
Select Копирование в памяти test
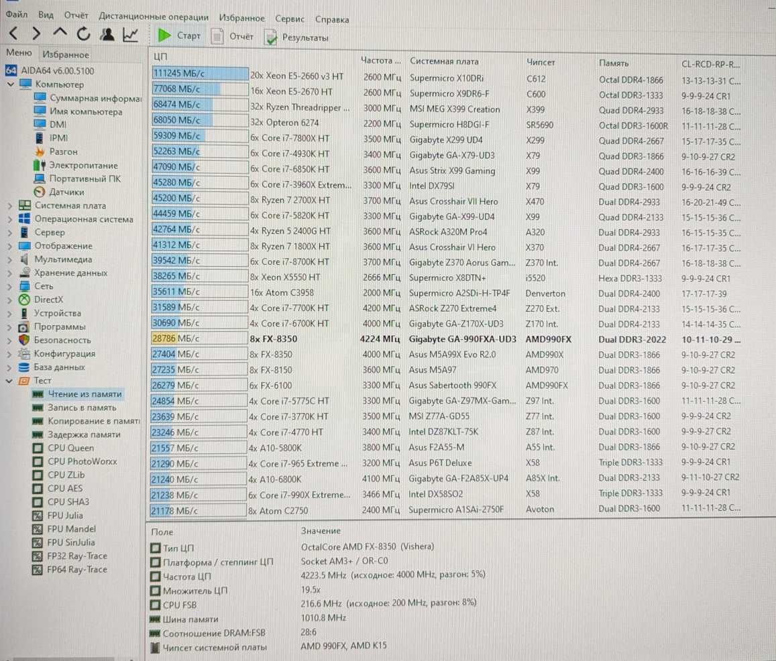pos(86,421)
